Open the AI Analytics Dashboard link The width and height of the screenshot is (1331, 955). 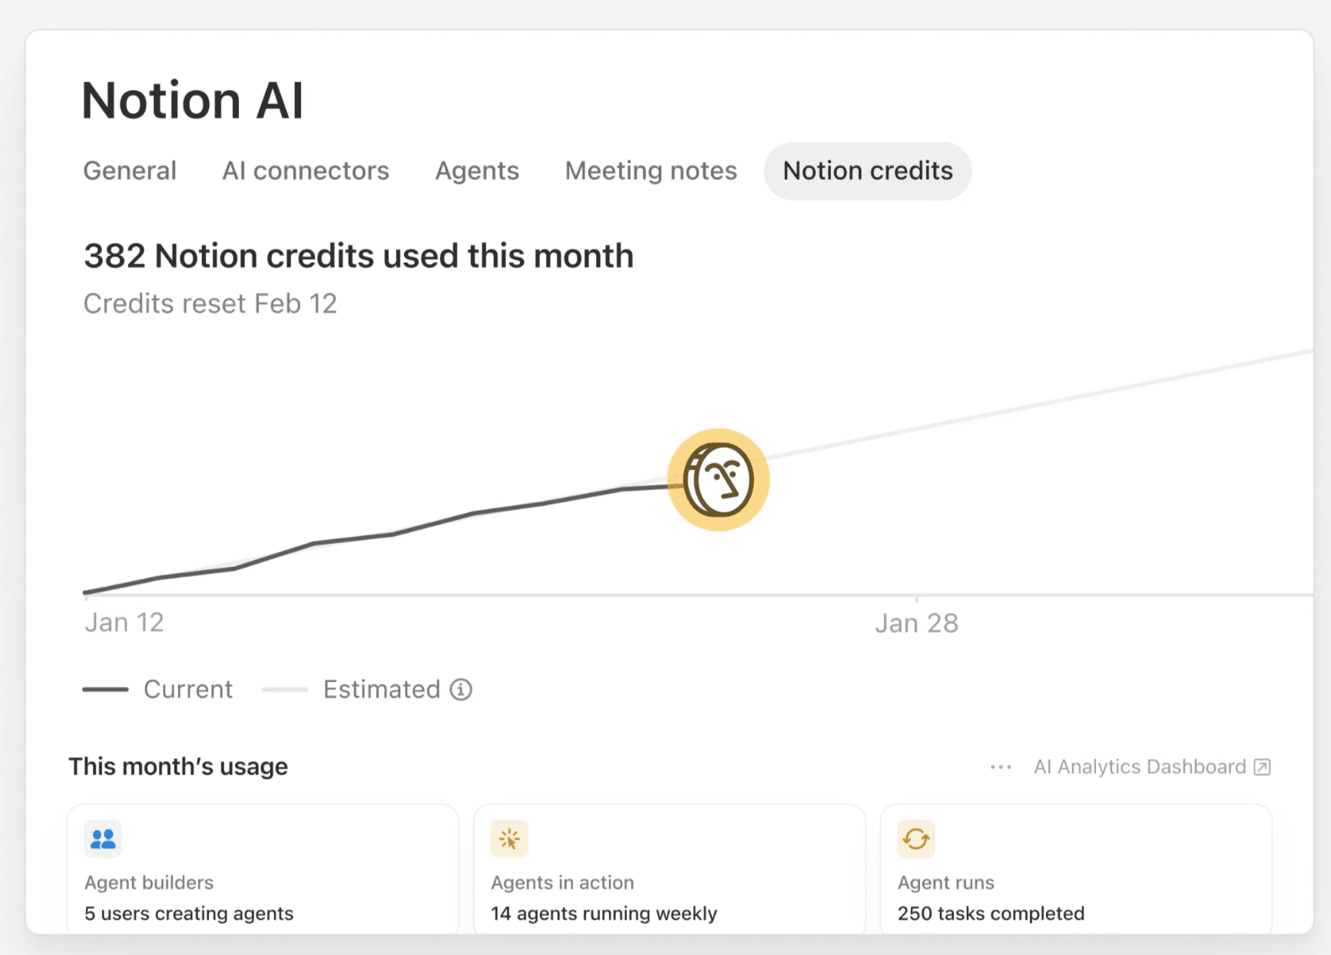pos(1139,767)
